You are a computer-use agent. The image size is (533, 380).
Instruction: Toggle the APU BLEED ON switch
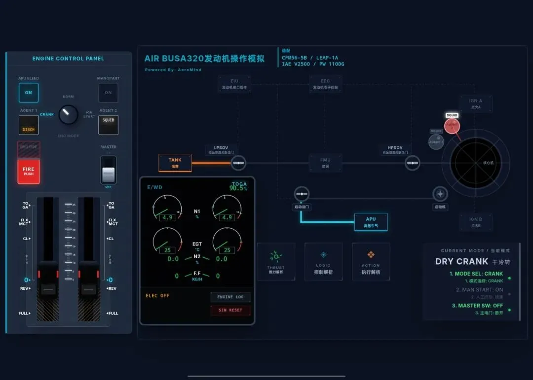[29, 92]
